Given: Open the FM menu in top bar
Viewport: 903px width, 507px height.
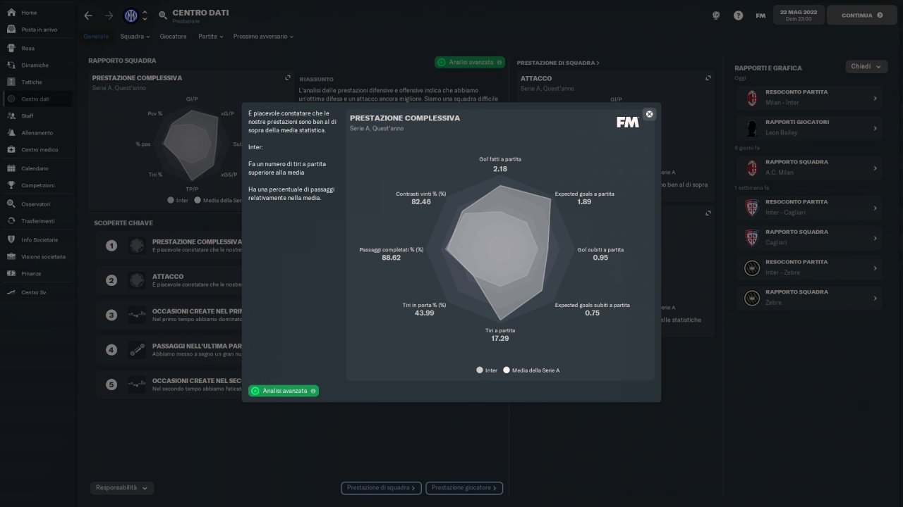Looking at the screenshot, I should coord(760,15).
